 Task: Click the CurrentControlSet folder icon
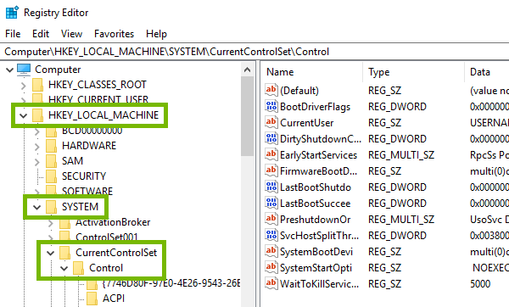click(65, 253)
